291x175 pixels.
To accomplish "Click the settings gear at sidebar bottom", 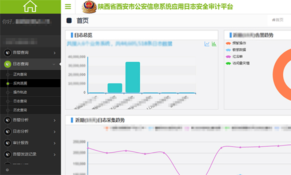I will point(7,170).
